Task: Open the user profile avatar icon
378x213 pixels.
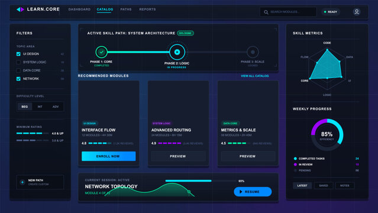Action: point(357,12)
